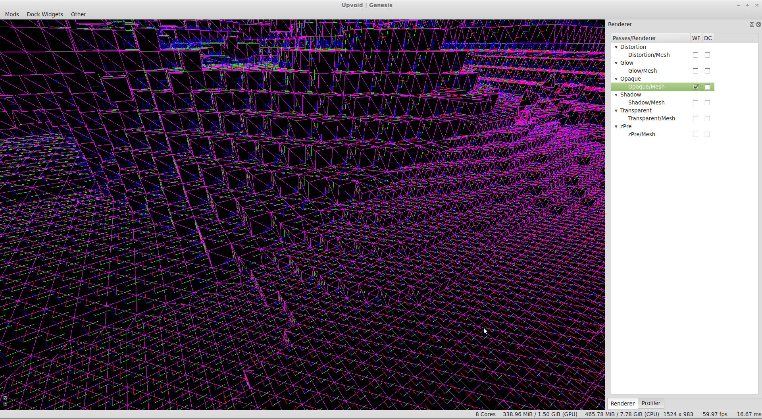This screenshot has height=419, width=762.
Task: Minimize the Upvoid window
Action: [739, 5]
